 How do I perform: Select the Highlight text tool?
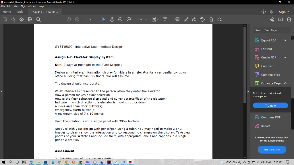click(x=186, y=19)
